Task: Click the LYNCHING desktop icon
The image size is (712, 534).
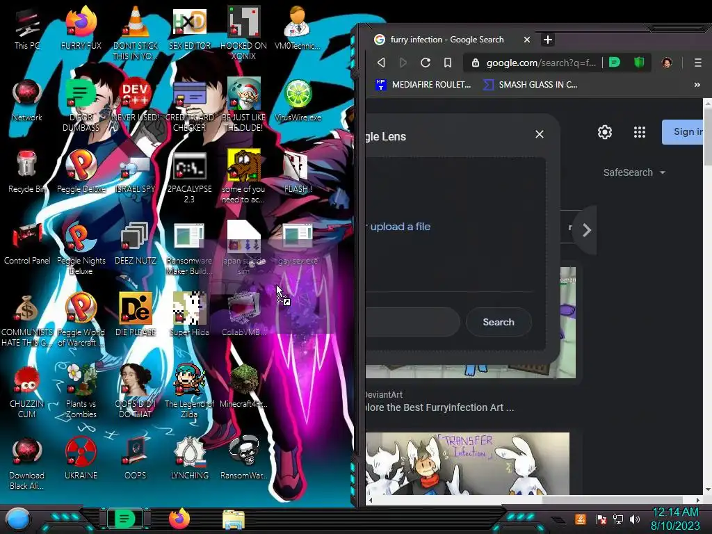Action: click(x=190, y=459)
